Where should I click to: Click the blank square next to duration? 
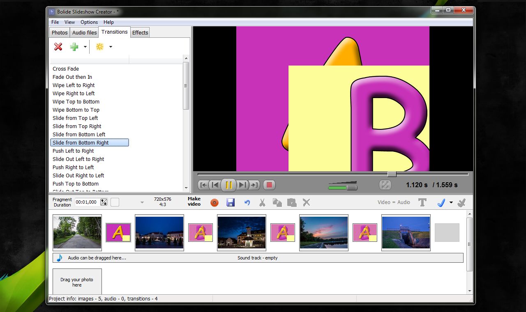(115, 202)
